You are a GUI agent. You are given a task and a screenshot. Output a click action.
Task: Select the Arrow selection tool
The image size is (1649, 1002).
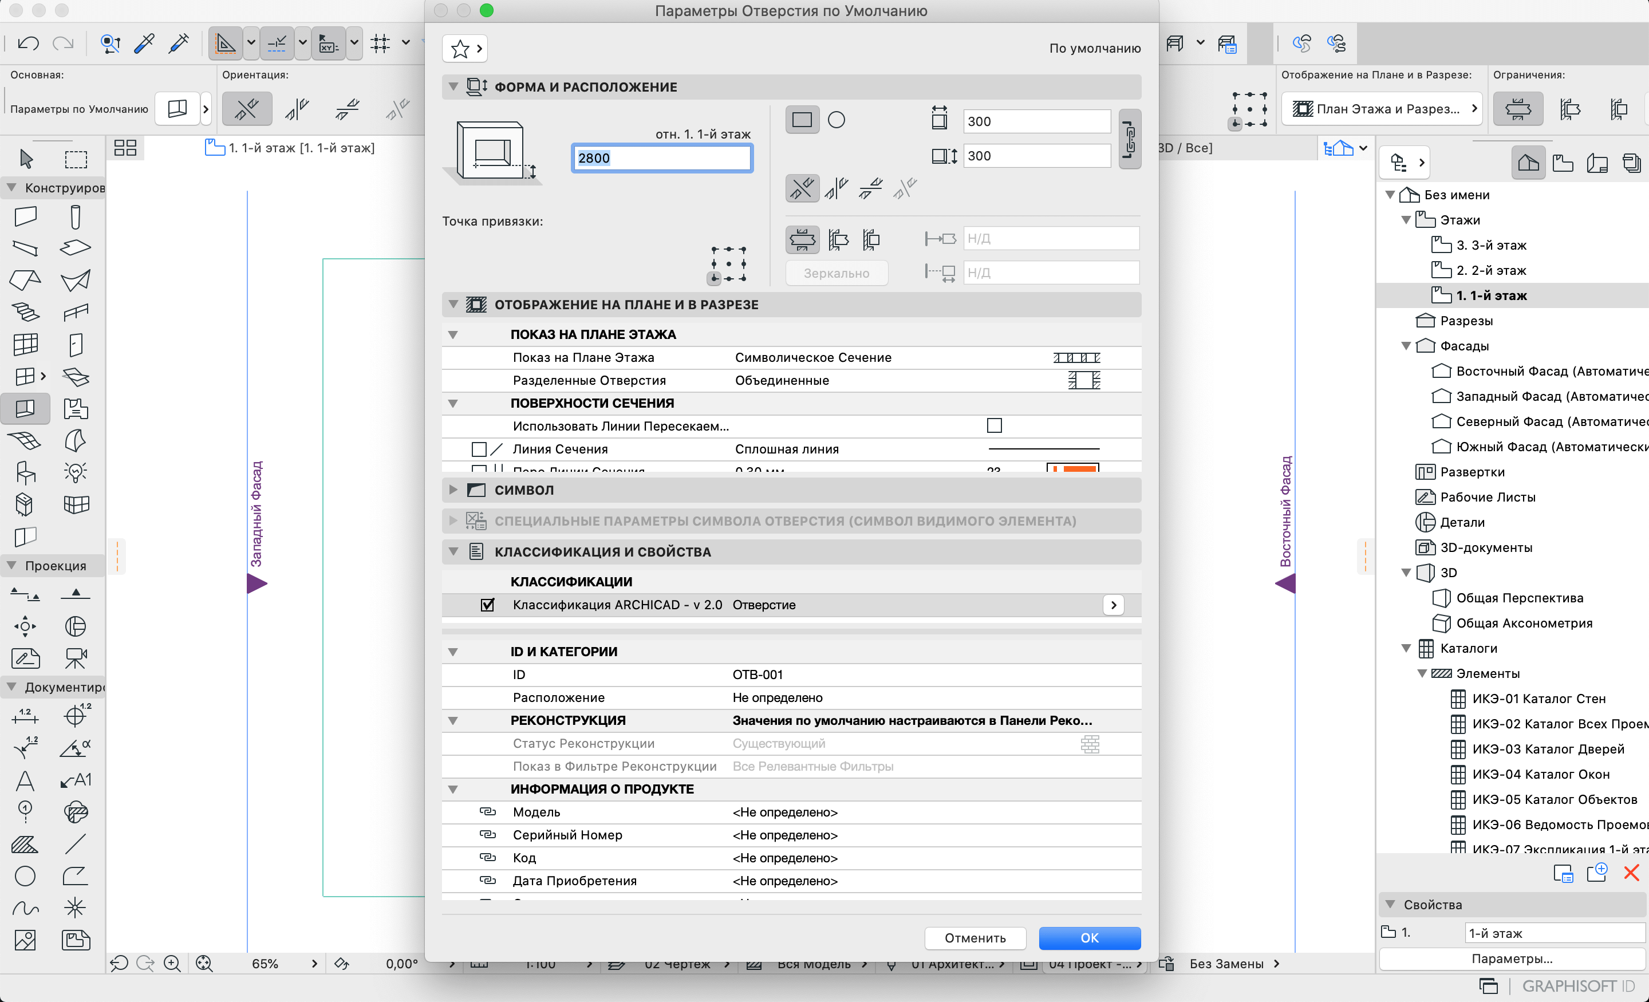coord(26,159)
